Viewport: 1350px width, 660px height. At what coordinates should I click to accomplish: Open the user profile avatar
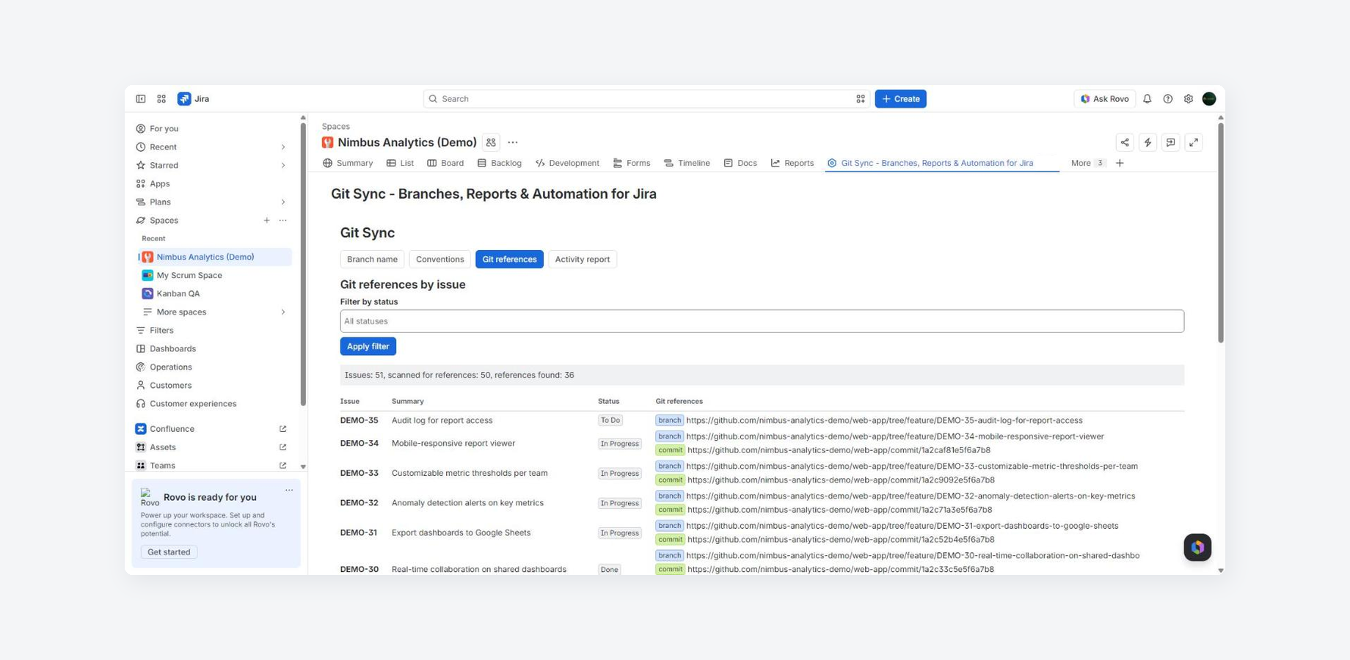[x=1209, y=99]
